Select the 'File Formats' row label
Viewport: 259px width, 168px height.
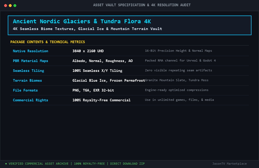pos(25,90)
